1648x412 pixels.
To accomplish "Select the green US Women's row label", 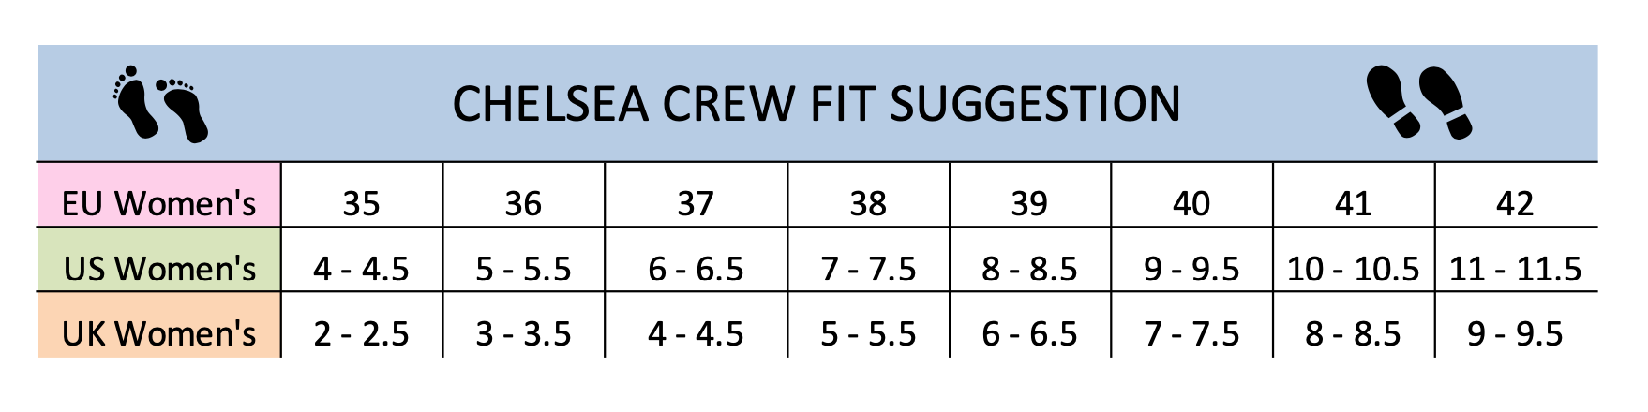I will tap(158, 269).
